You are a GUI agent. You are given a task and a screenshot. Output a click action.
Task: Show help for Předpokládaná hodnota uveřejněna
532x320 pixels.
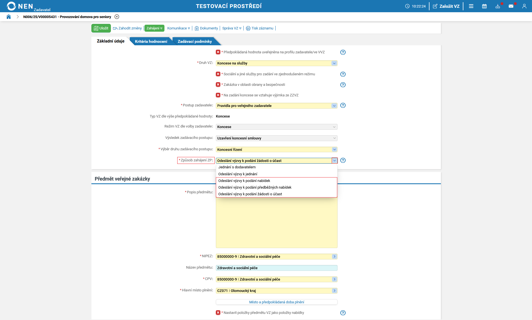tap(343, 52)
